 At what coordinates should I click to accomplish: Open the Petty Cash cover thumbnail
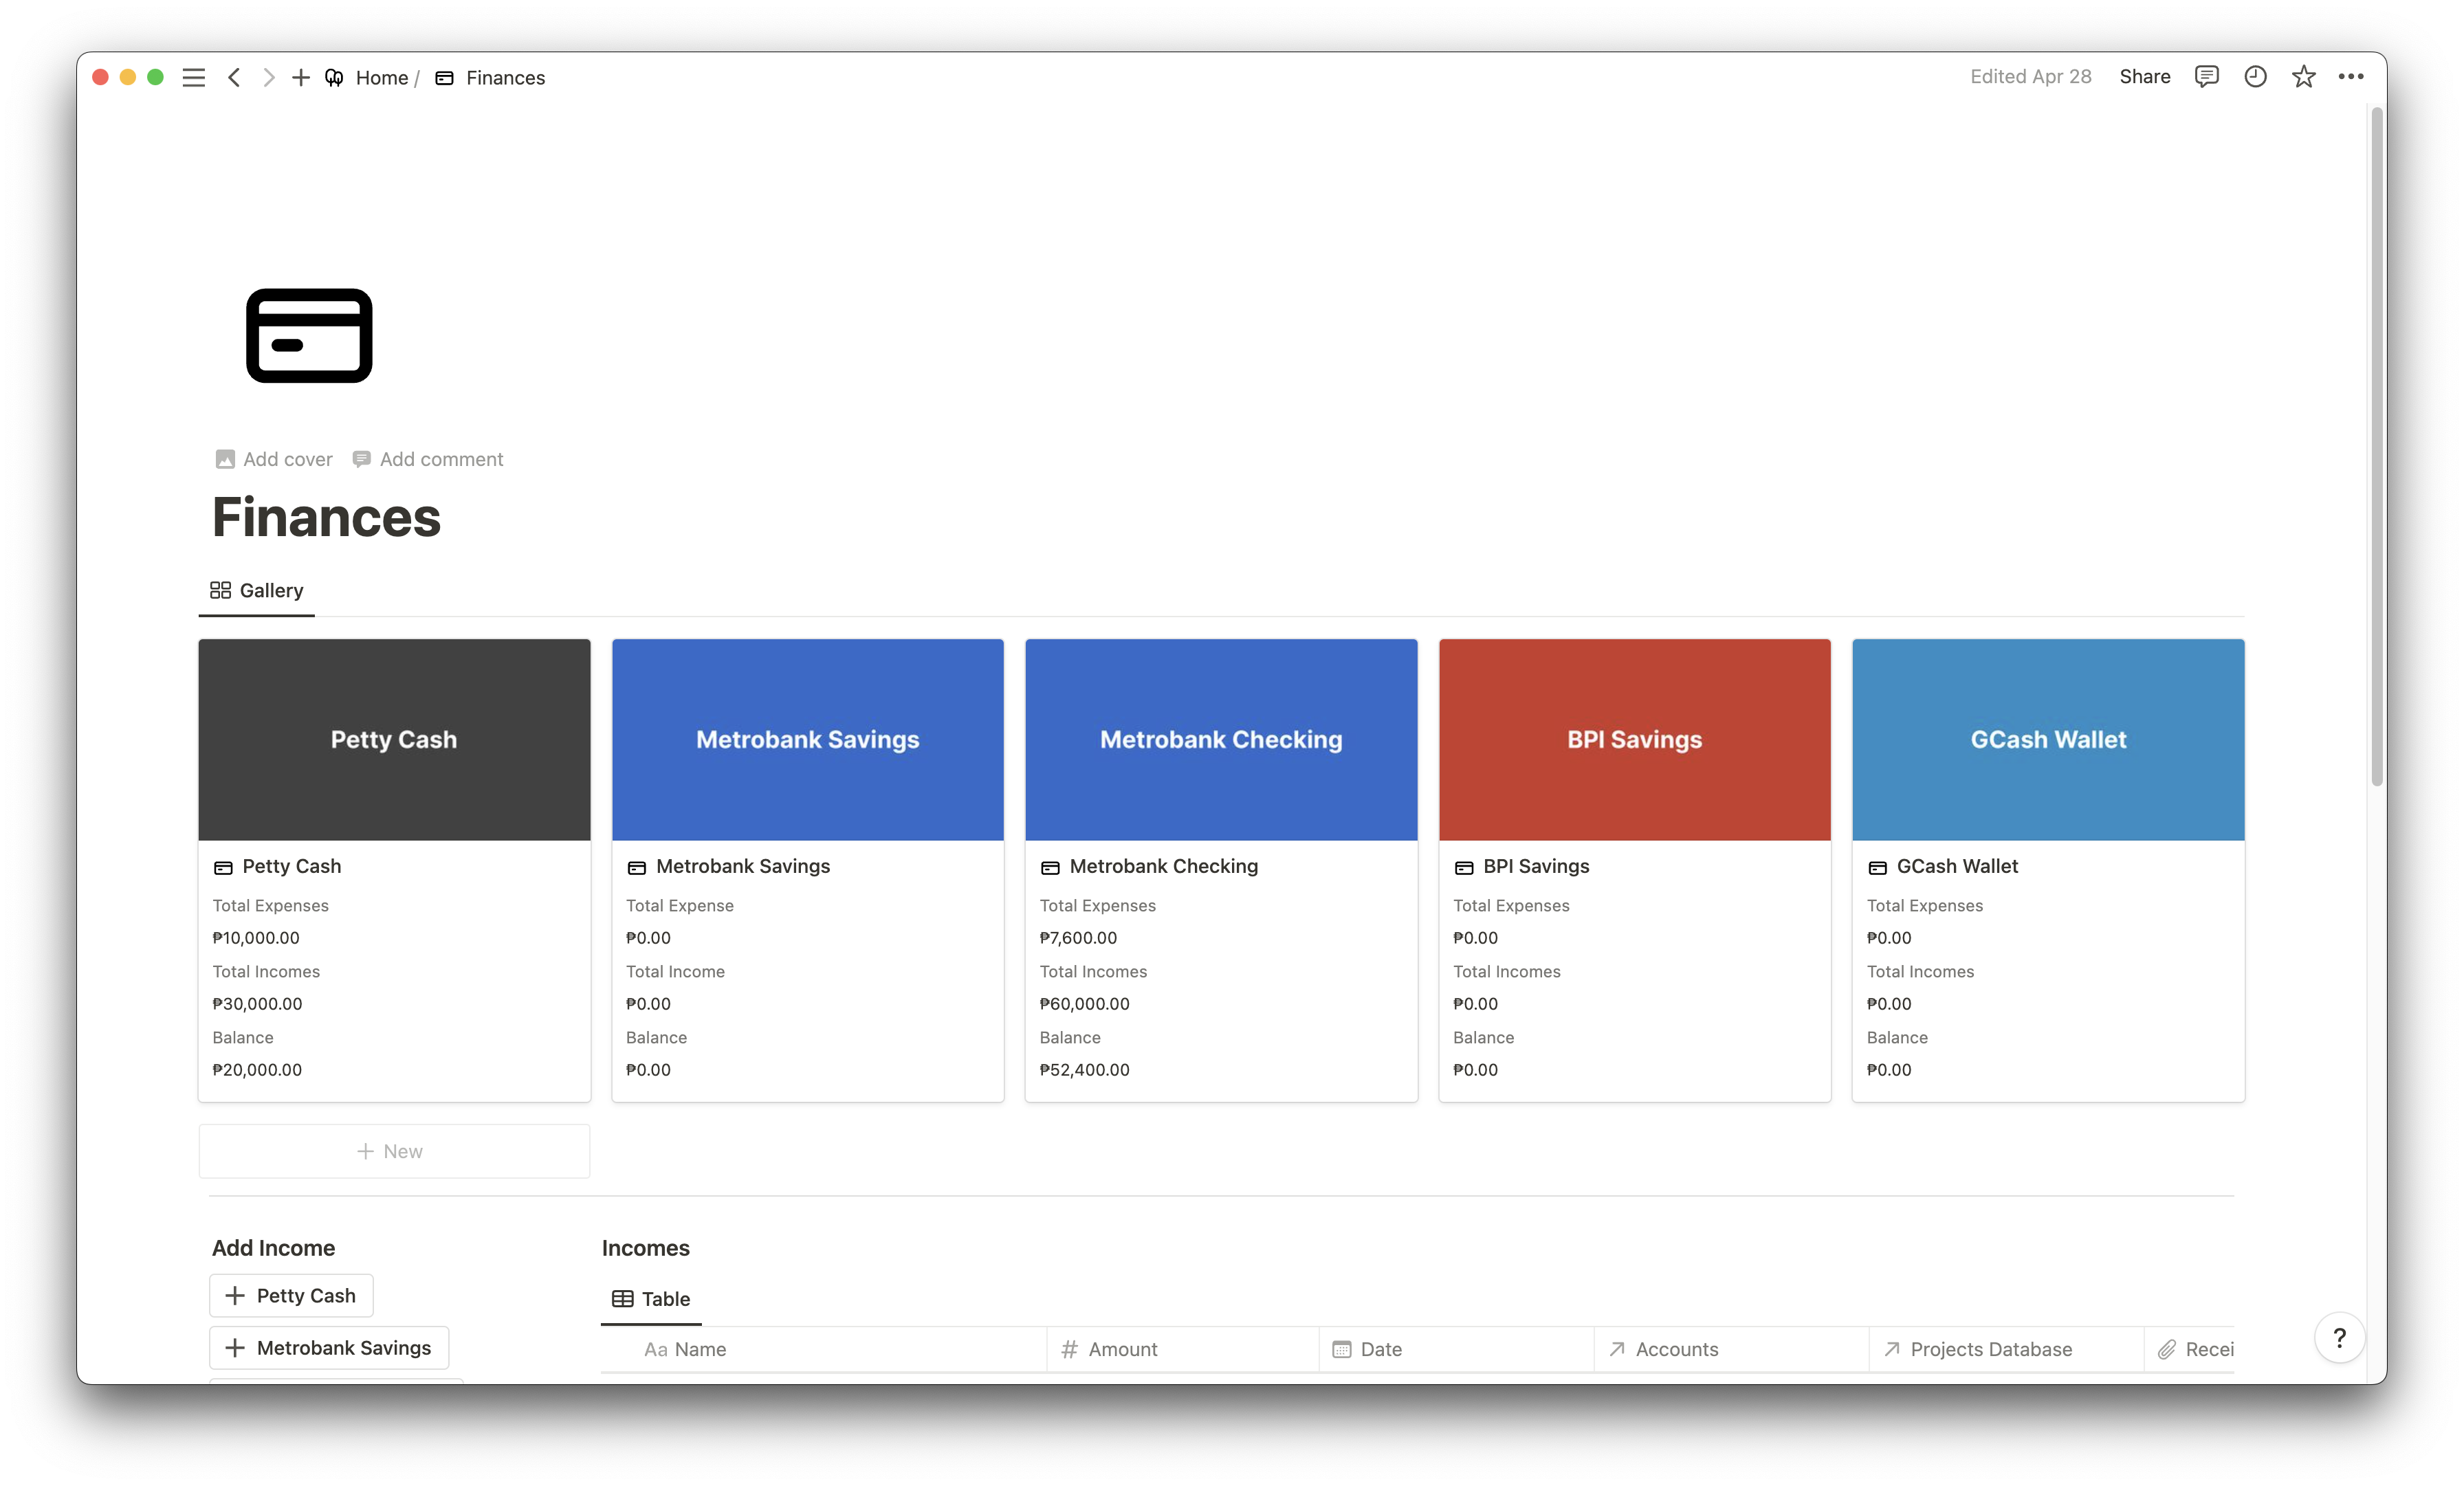pos(394,739)
